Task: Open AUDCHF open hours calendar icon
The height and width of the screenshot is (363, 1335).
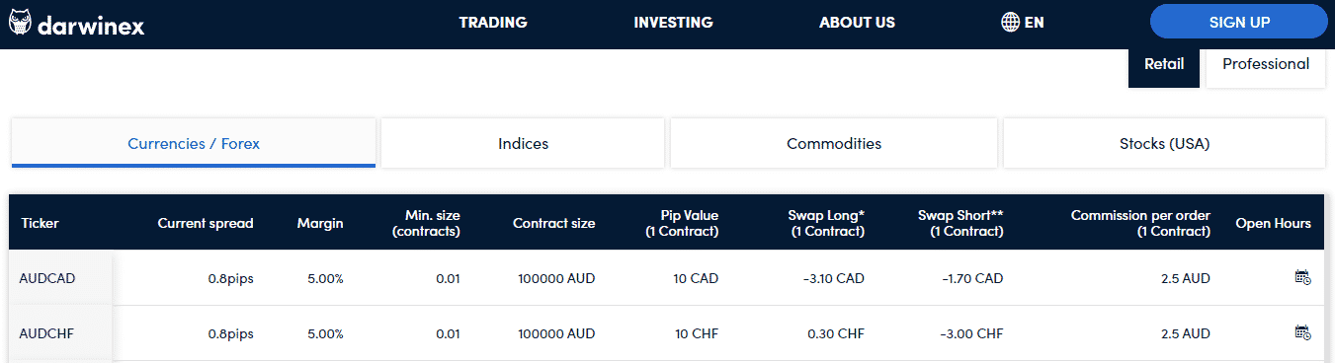Action: point(1302,333)
